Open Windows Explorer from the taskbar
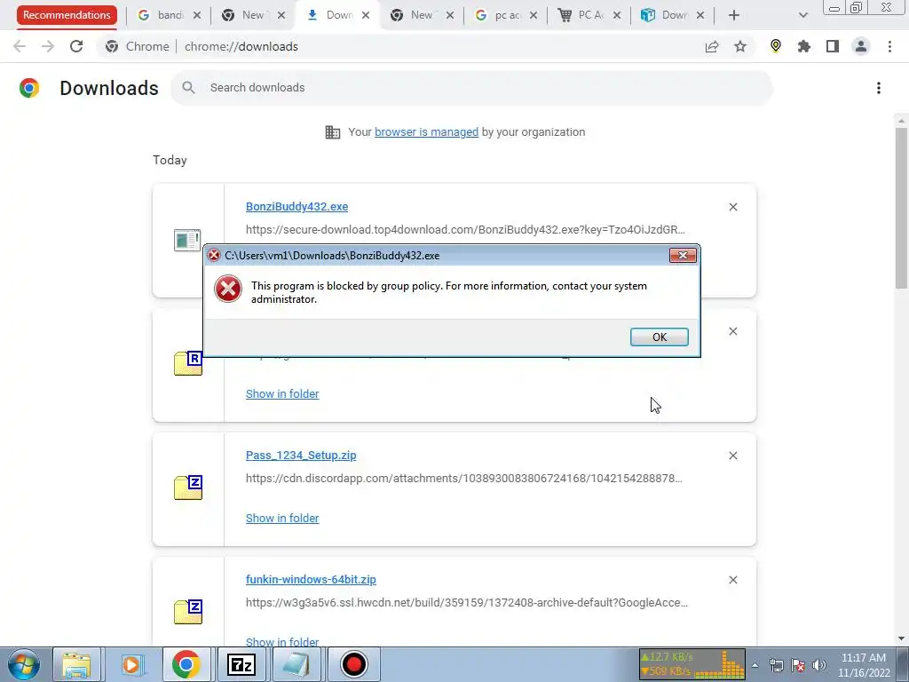The width and height of the screenshot is (909, 682). click(76, 664)
